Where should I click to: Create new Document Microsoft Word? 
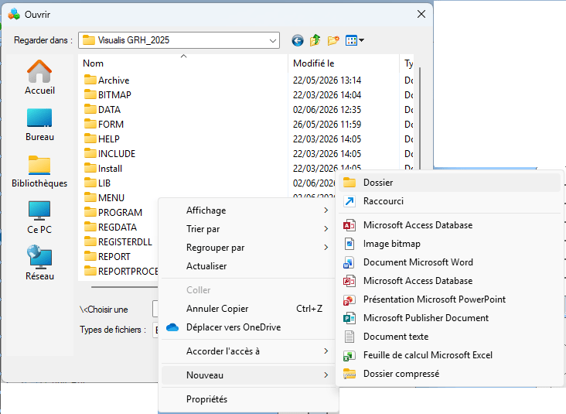tap(450, 262)
